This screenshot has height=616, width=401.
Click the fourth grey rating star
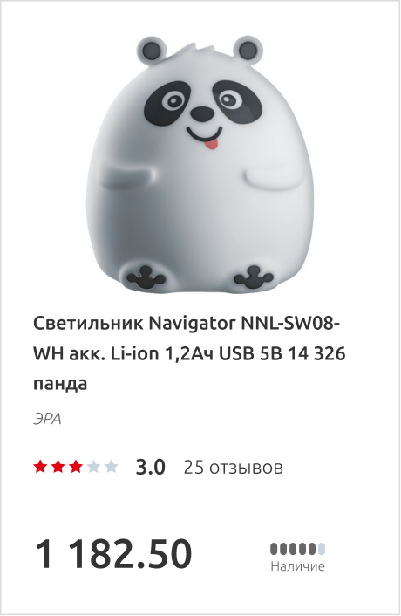click(93, 467)
